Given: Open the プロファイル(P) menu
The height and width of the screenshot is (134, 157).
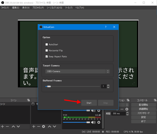Looking at the screenshot, I should (x=38, y=8).
